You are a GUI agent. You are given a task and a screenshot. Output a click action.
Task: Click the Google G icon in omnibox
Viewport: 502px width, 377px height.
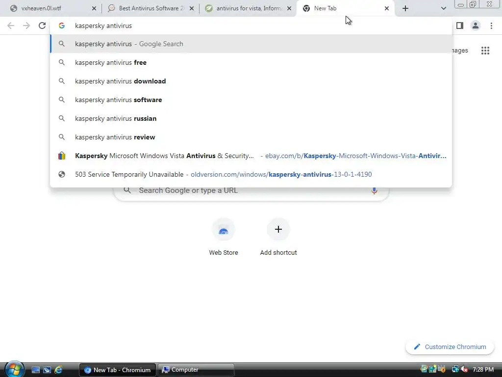62,26
